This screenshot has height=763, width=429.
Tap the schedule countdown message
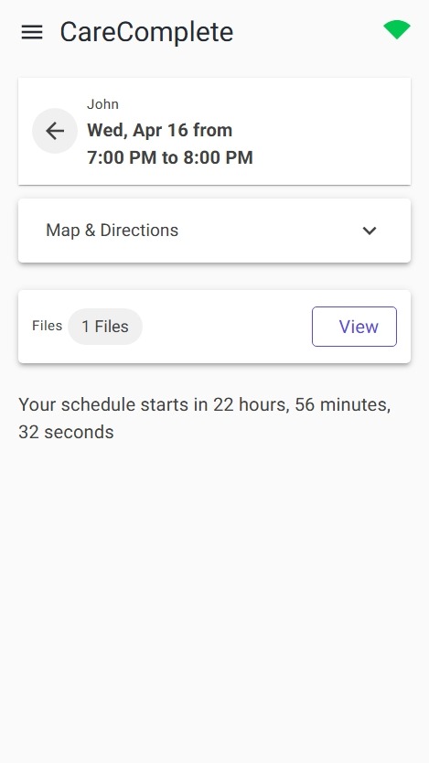point(204,418)
